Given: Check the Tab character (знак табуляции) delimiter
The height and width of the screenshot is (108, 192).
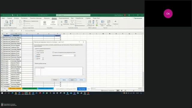Looking at the screenshot, I should tap(36, 51).
